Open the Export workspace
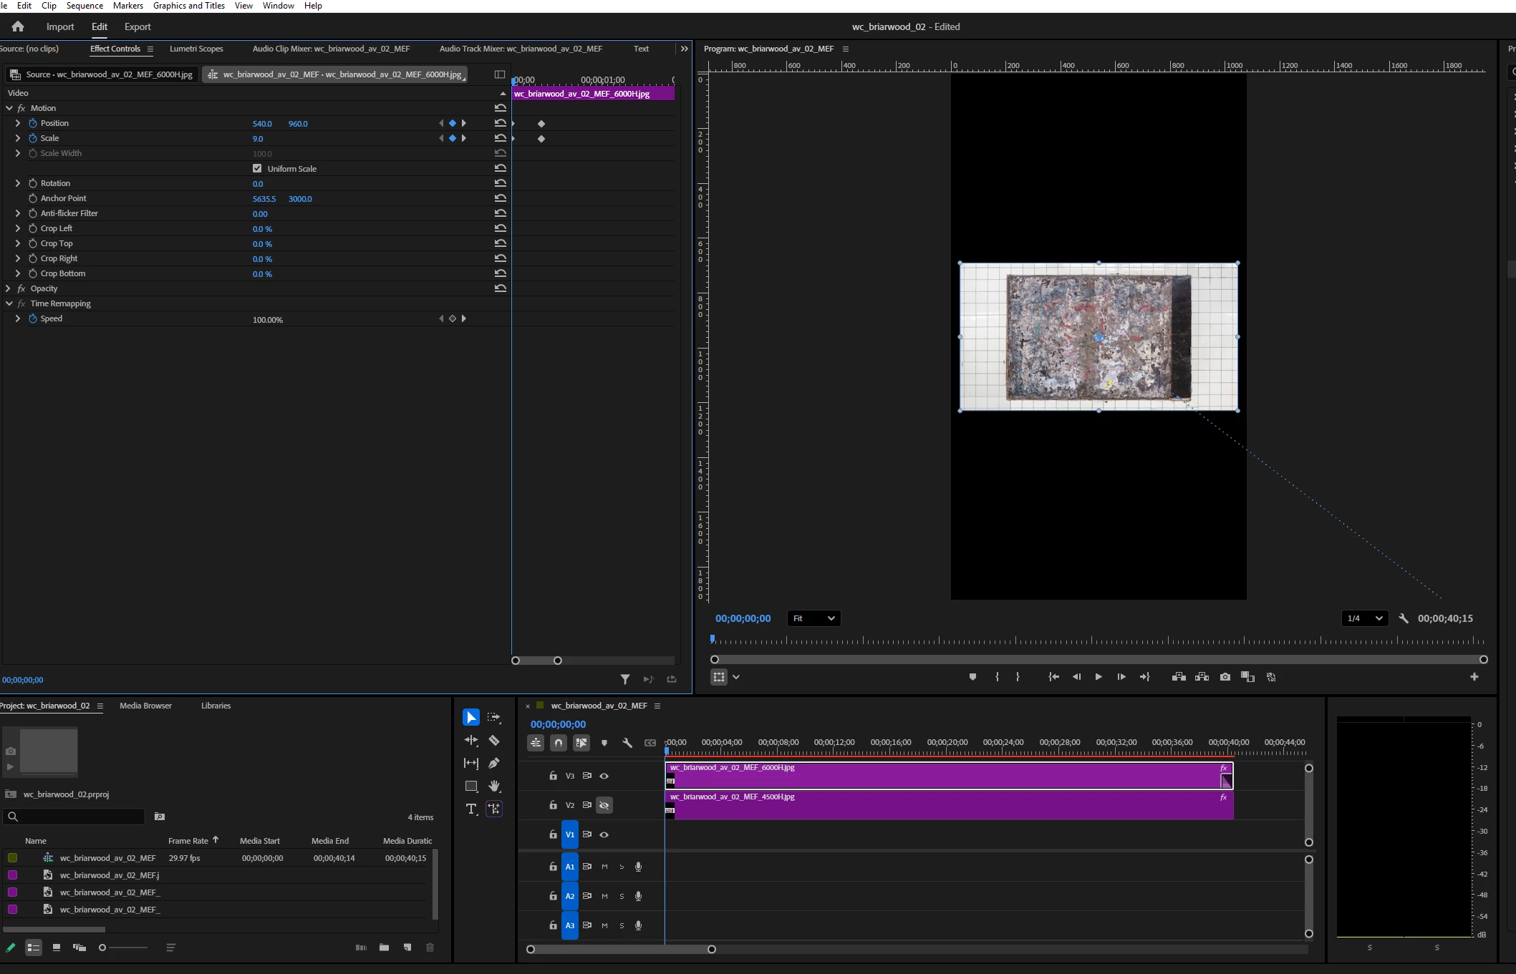This screenshot has width=1516, height=974. click(137, 26)
